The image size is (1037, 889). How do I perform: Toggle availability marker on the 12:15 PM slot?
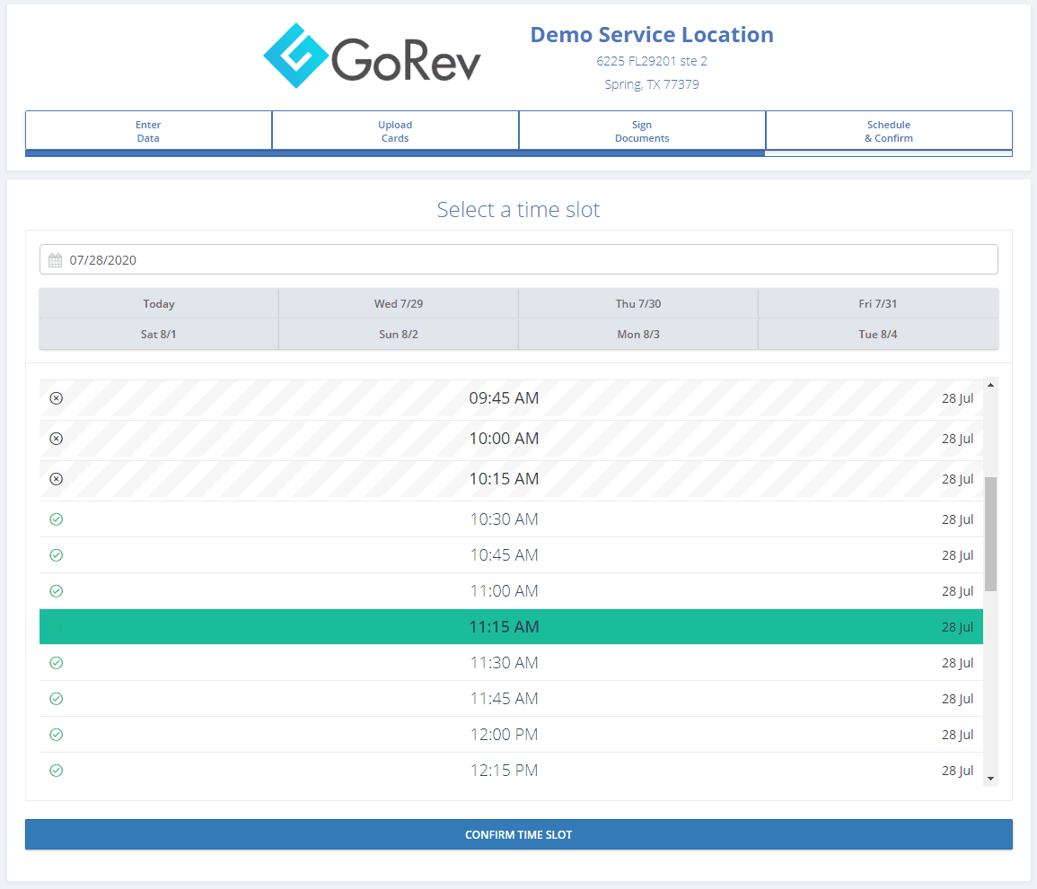(x=57, y=770)
